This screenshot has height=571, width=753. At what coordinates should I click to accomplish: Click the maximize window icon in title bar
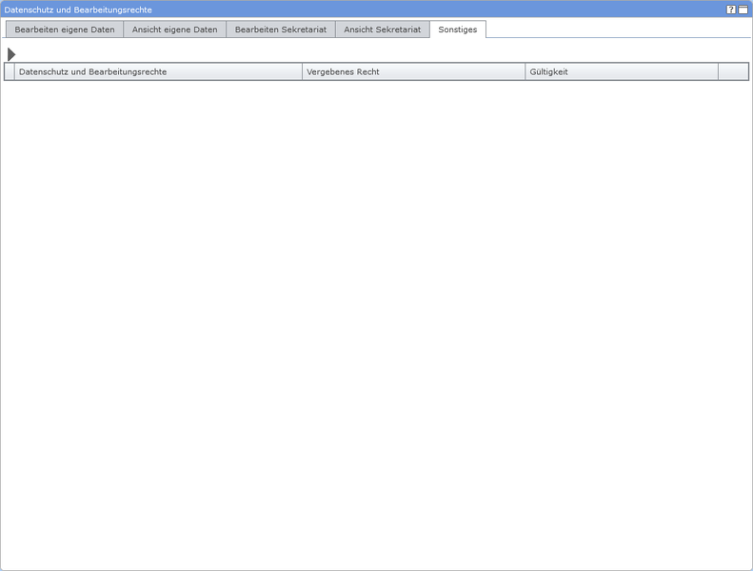[743, 10]
